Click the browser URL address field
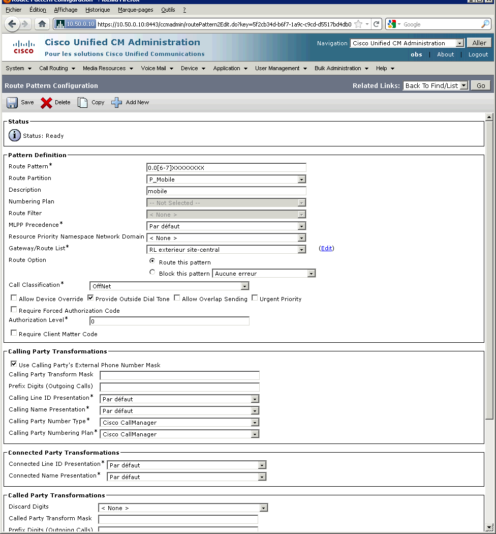 point(225,24)
